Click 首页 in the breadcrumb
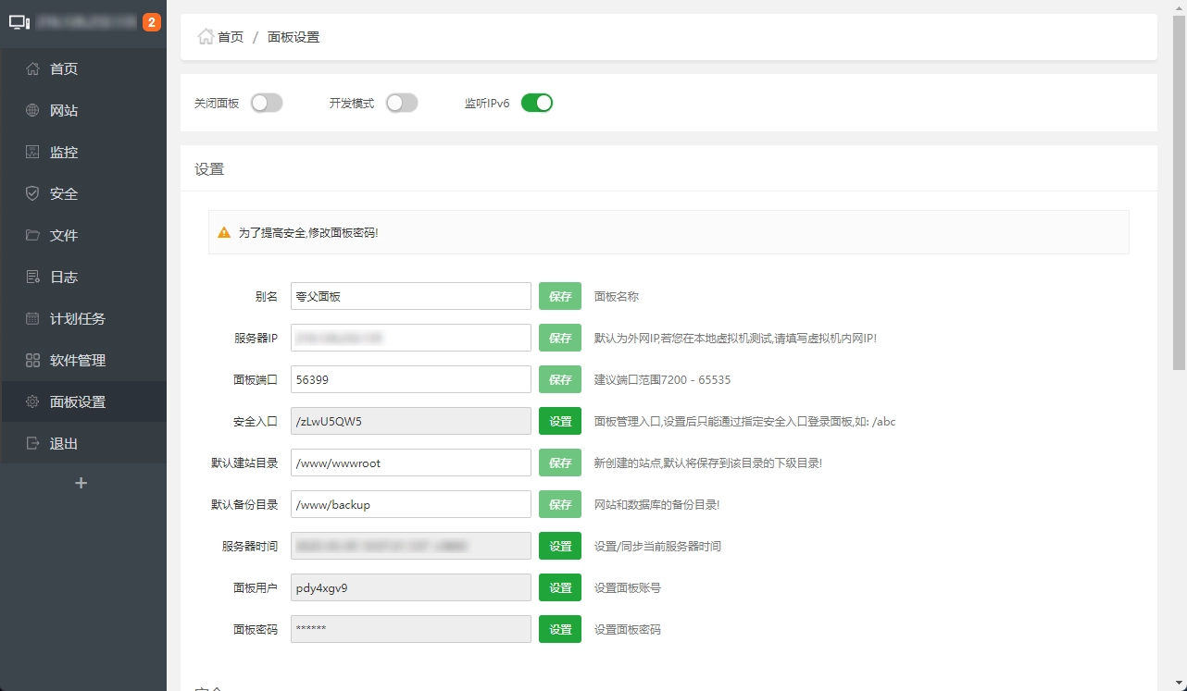 pyautogui.click(x=230, y=37)
